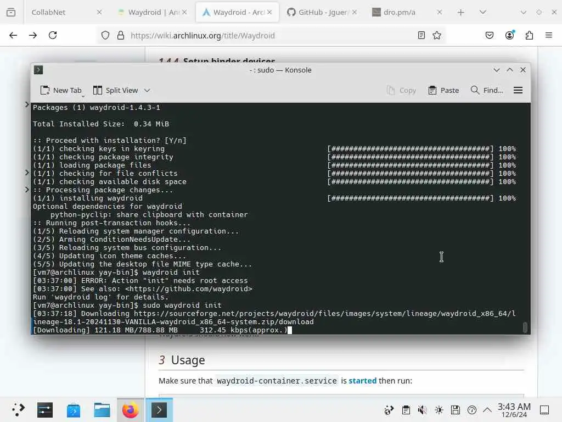Click the muted audio volume tray icon

pyautogui.click(x=423, y=410)
